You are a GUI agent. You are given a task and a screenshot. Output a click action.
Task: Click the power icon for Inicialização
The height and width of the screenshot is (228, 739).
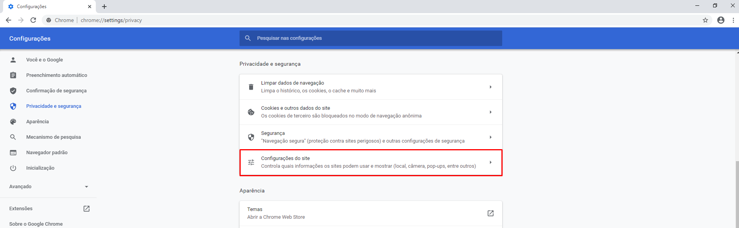tap(13, 168)
